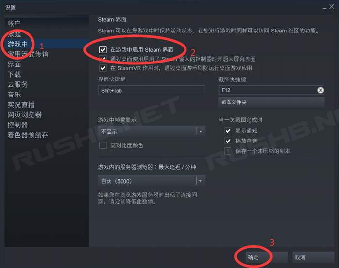Enable 高对比度颜色 checkbox
The image size is (339, 268).
coord(103,145)
